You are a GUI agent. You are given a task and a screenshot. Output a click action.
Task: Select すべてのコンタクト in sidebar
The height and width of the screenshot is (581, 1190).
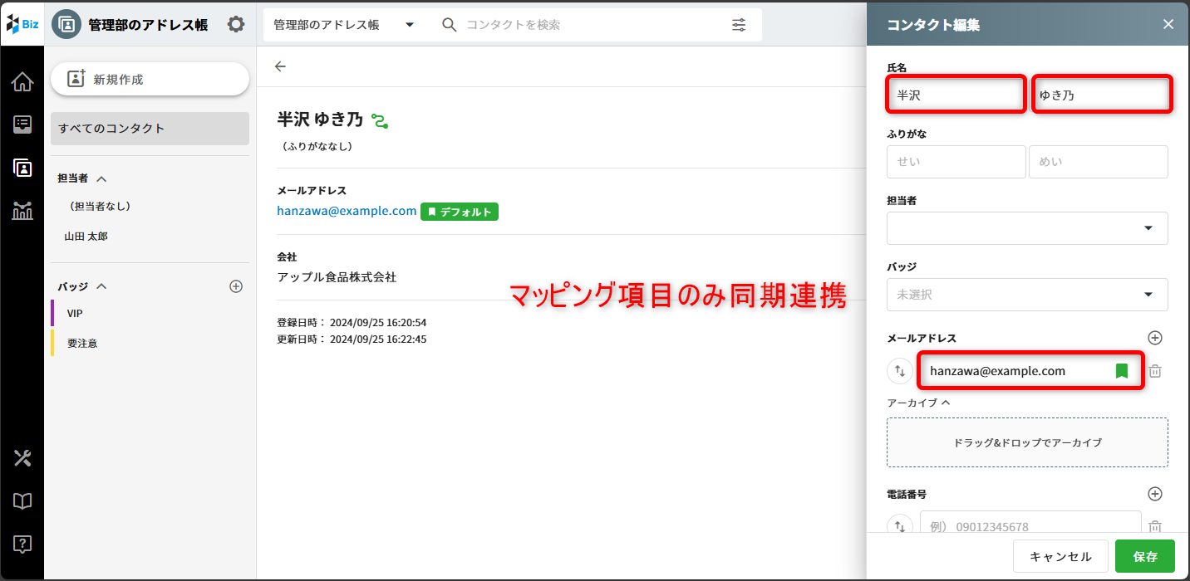pyautogui.click(x=150, y=129)
